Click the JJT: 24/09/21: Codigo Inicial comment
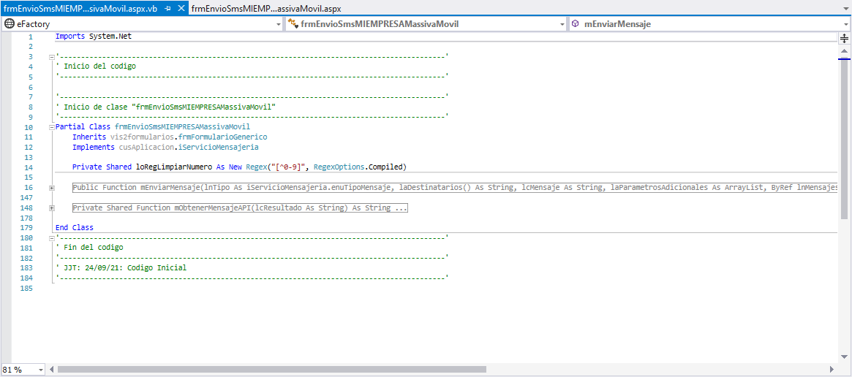Image resolution: width=852 pixels, height=377 pixels. tap(121, 267)
